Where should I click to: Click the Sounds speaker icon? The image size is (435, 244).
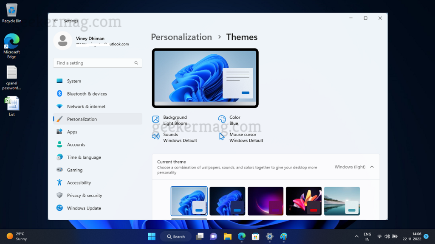pyautogui.click(x=155, y=136)
